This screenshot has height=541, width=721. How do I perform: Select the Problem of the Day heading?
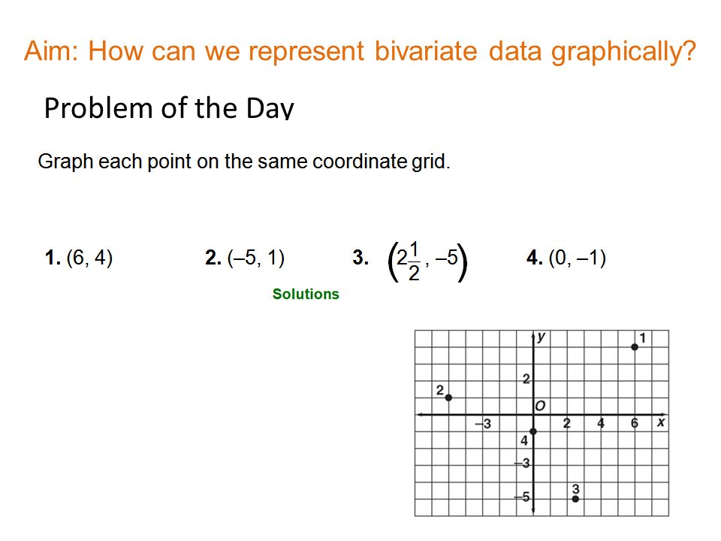point(169,108)
